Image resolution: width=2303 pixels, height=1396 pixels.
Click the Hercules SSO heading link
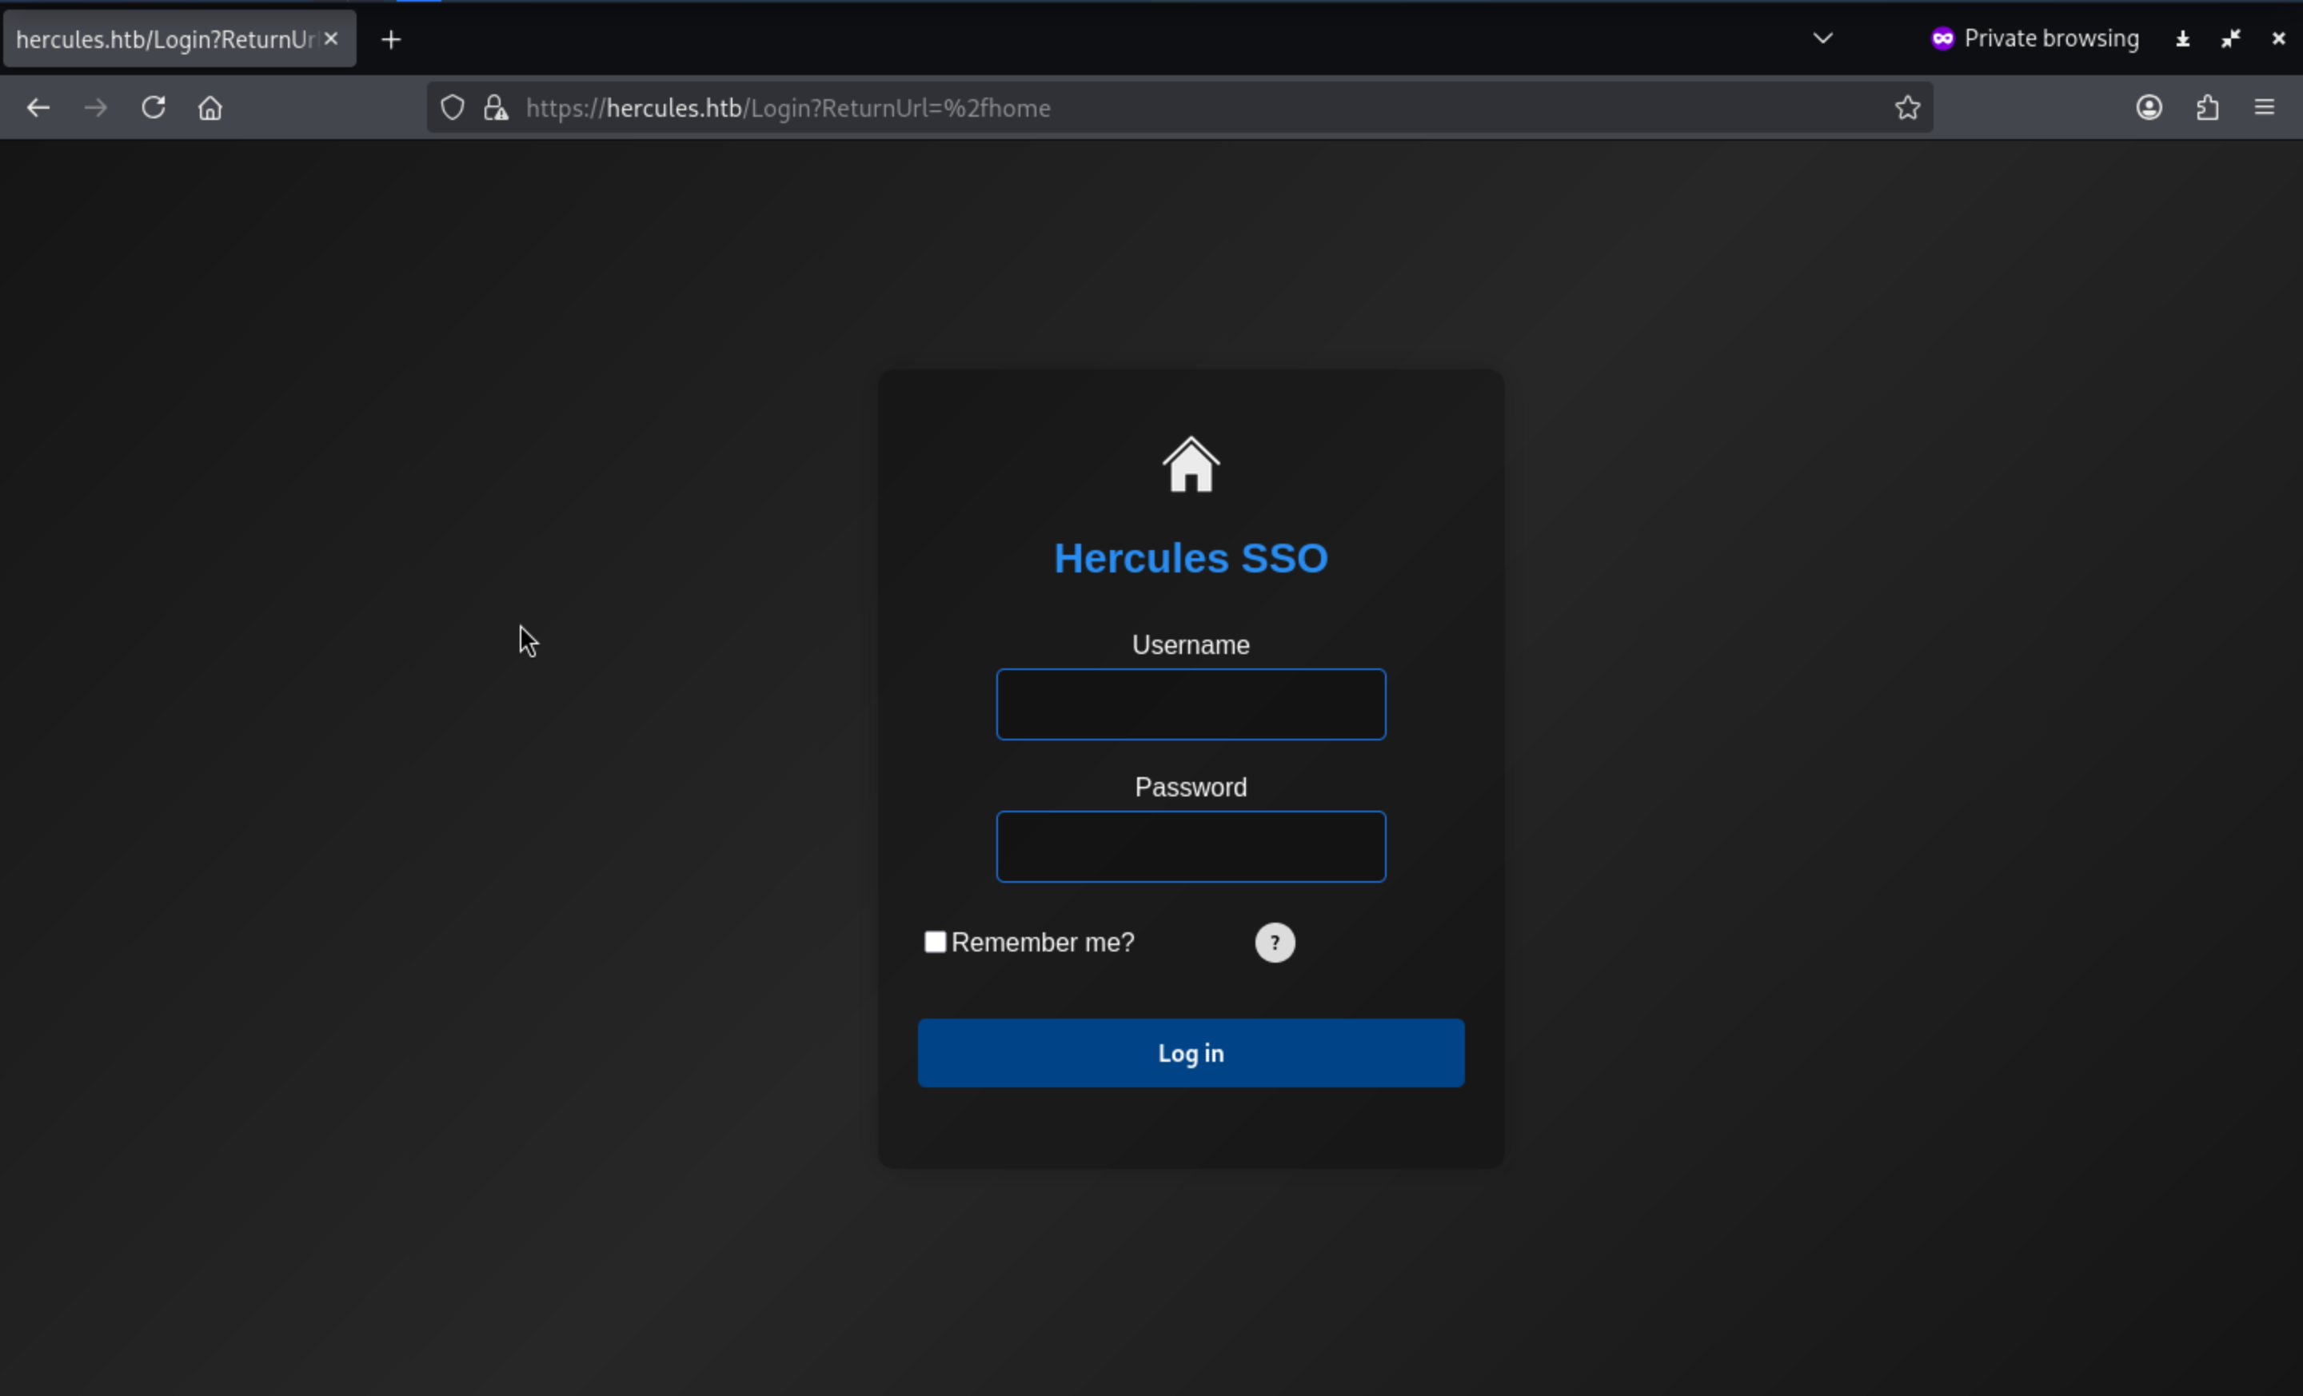tap(1190, 558)
